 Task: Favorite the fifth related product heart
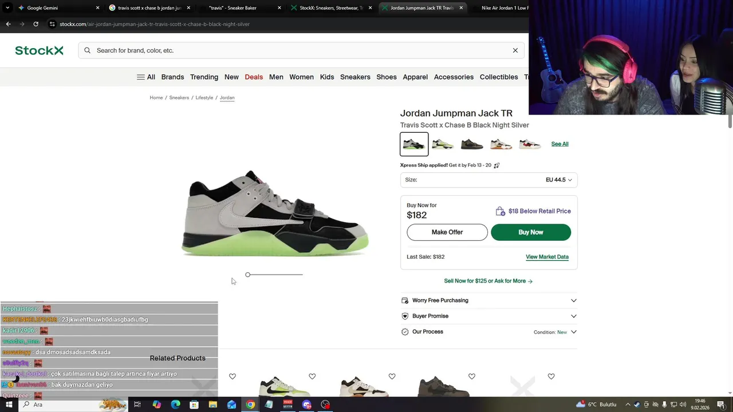(551, 377)
